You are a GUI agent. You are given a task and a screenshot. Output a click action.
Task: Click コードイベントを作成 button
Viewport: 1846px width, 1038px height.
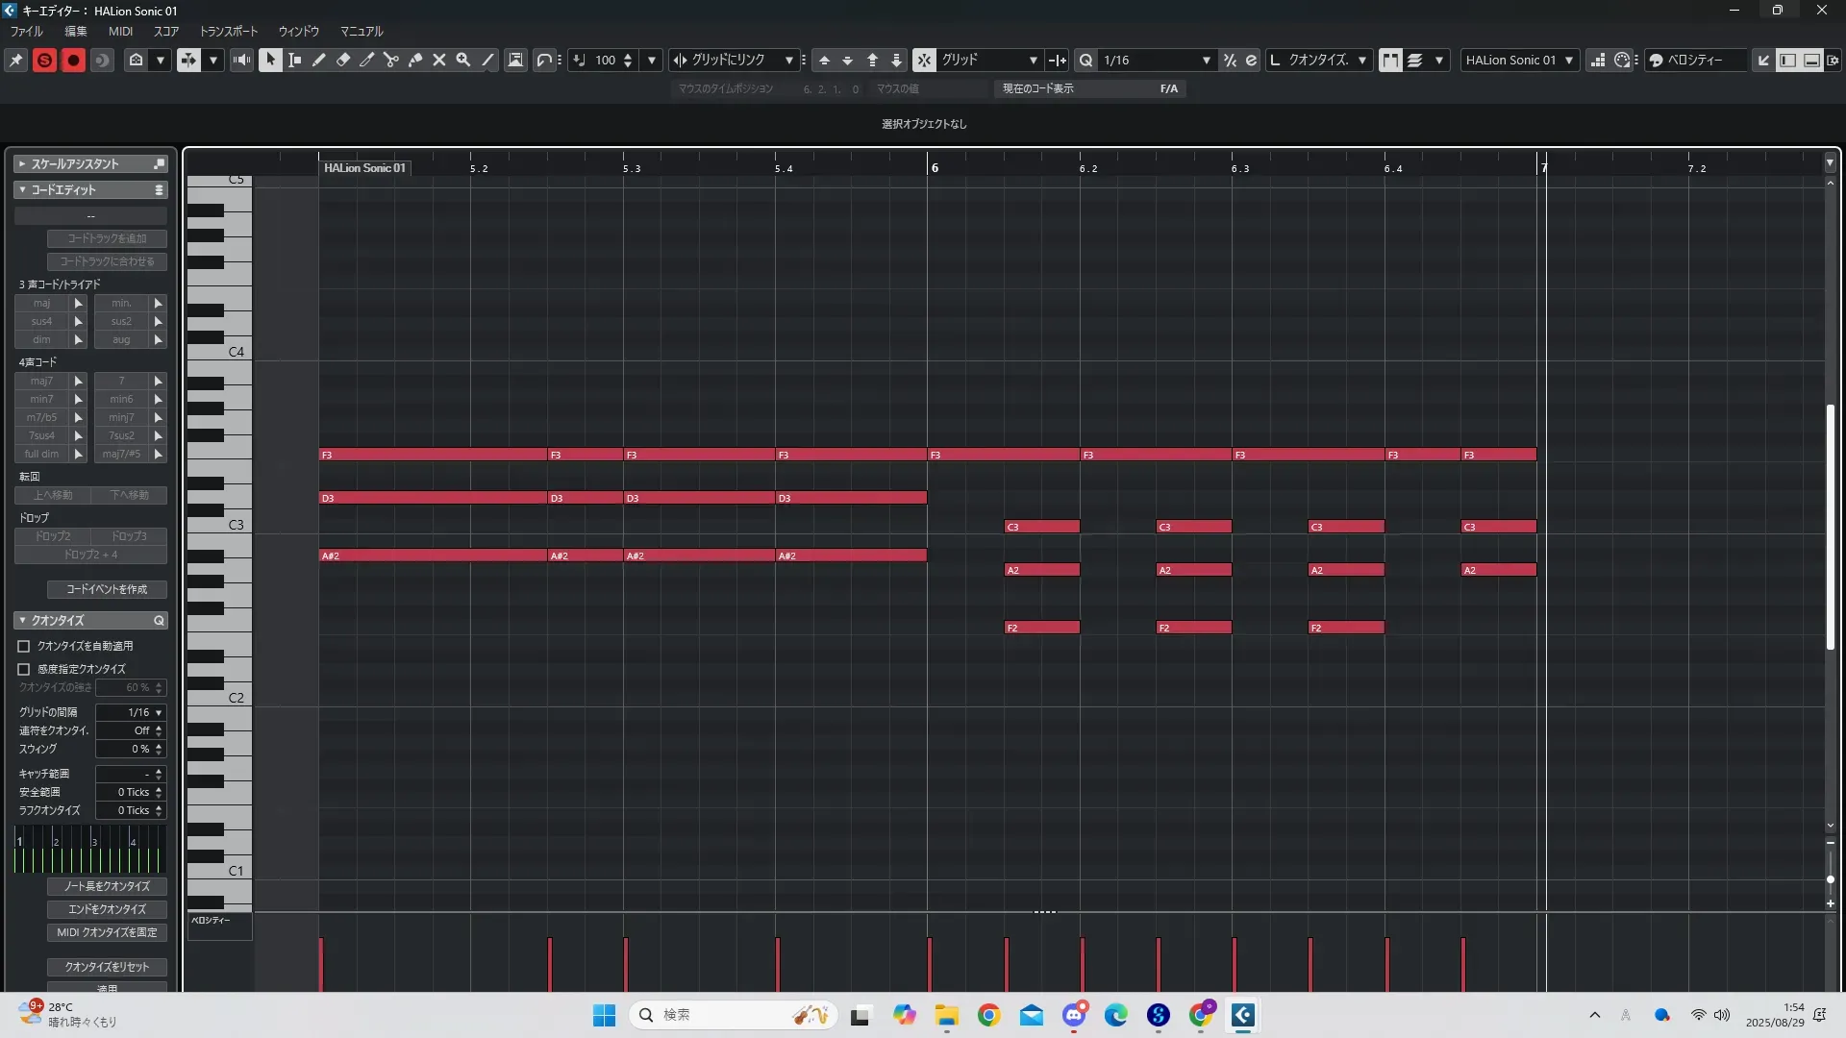click(x=107, y=589)
